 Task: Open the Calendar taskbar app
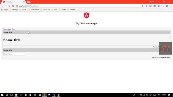(x=35, y=95)
